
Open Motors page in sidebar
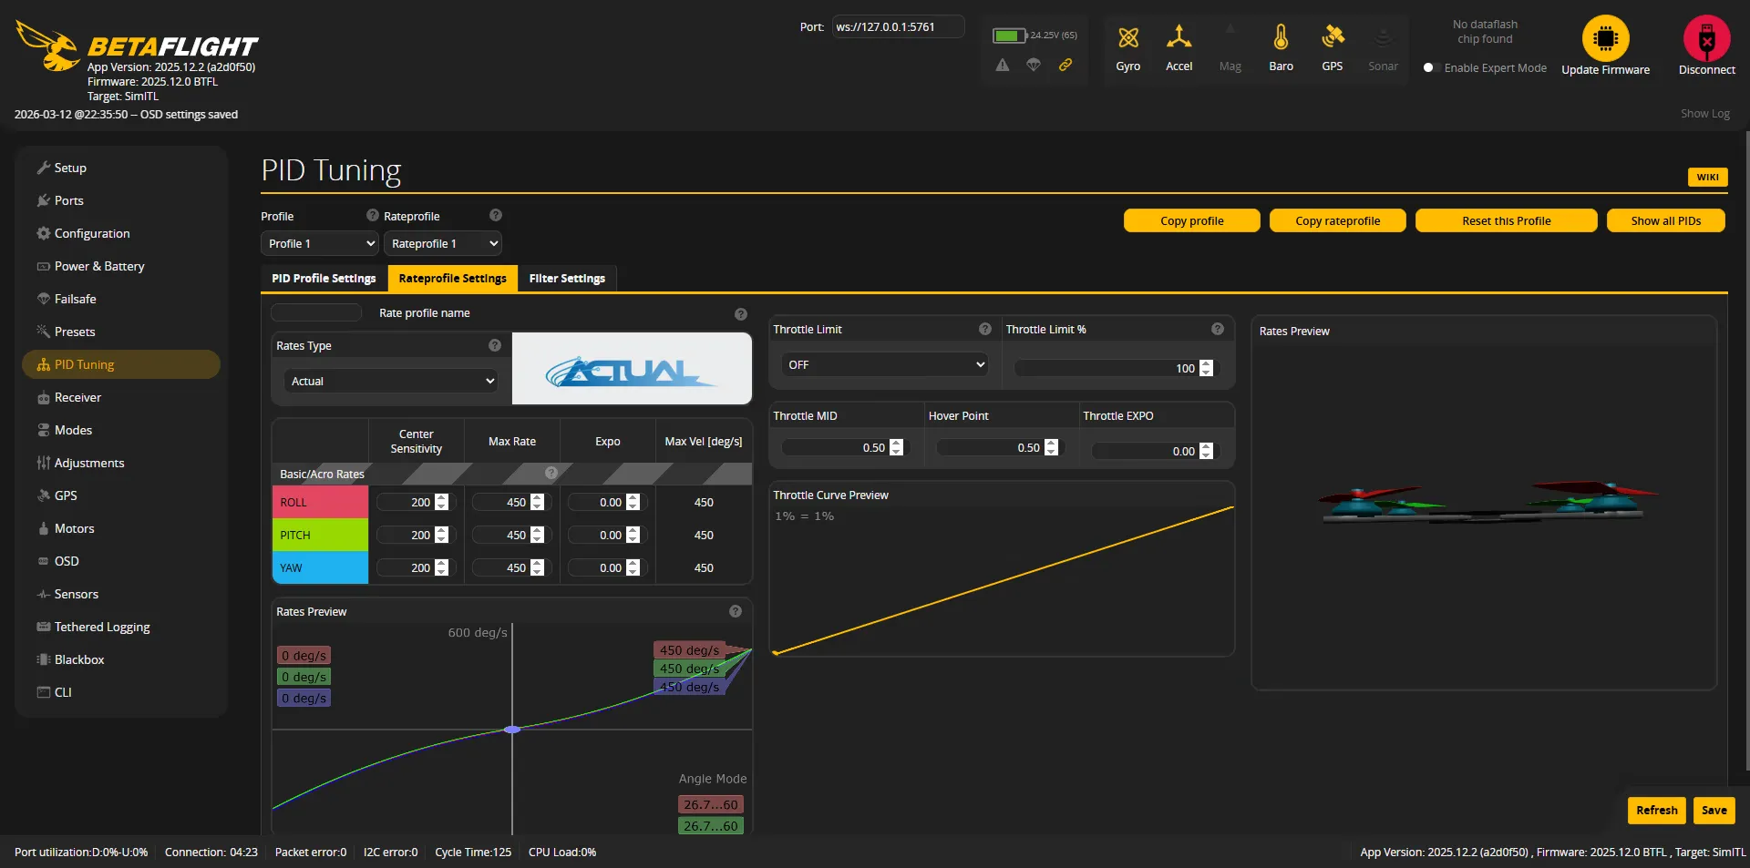(x=74, y=528)
